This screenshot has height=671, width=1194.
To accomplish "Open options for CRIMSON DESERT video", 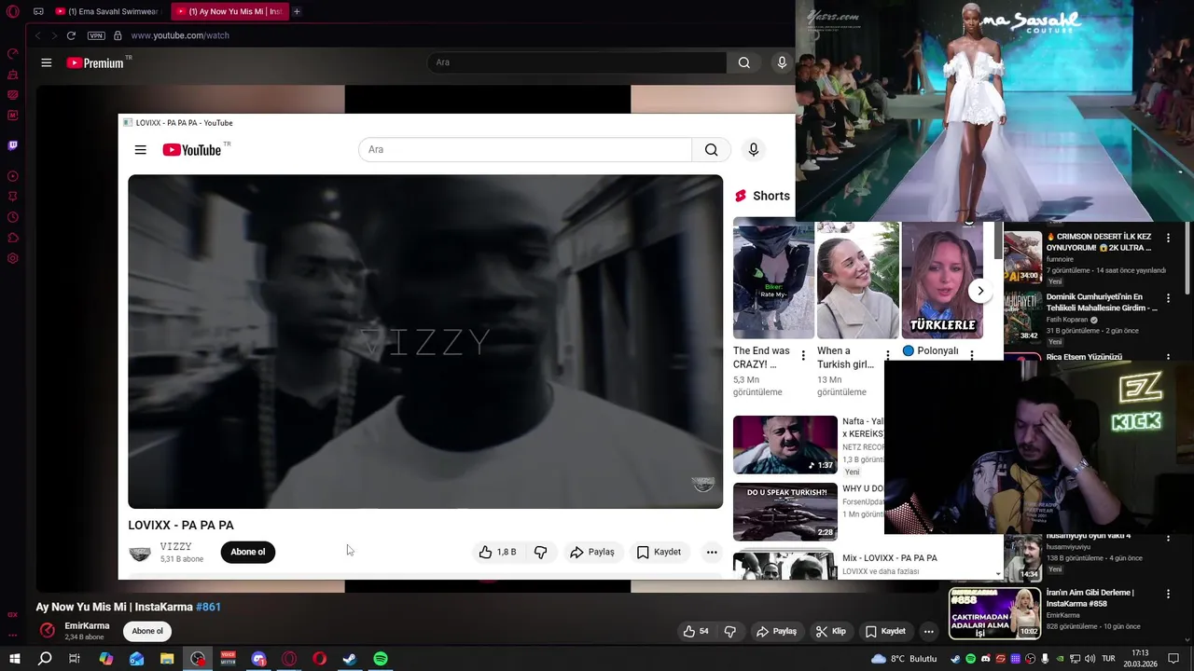I will click(1168, 239).
